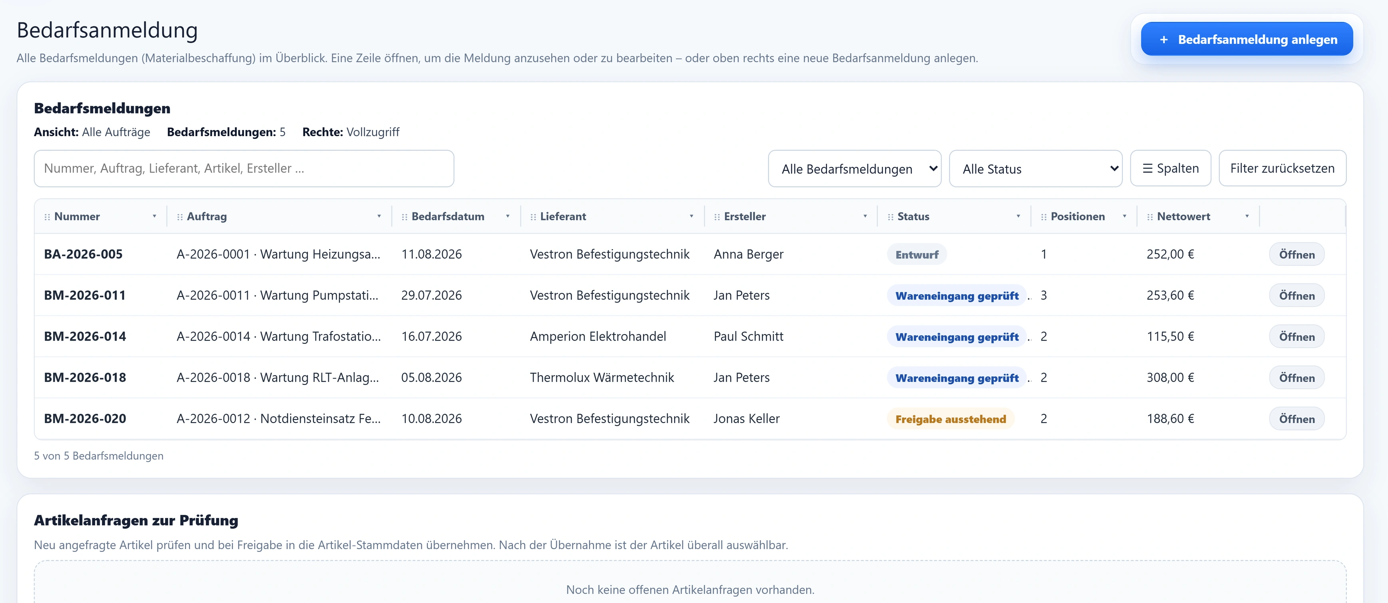Click the net value 115,50 €
1388x603 pixels.
[x=1170, y=337]
